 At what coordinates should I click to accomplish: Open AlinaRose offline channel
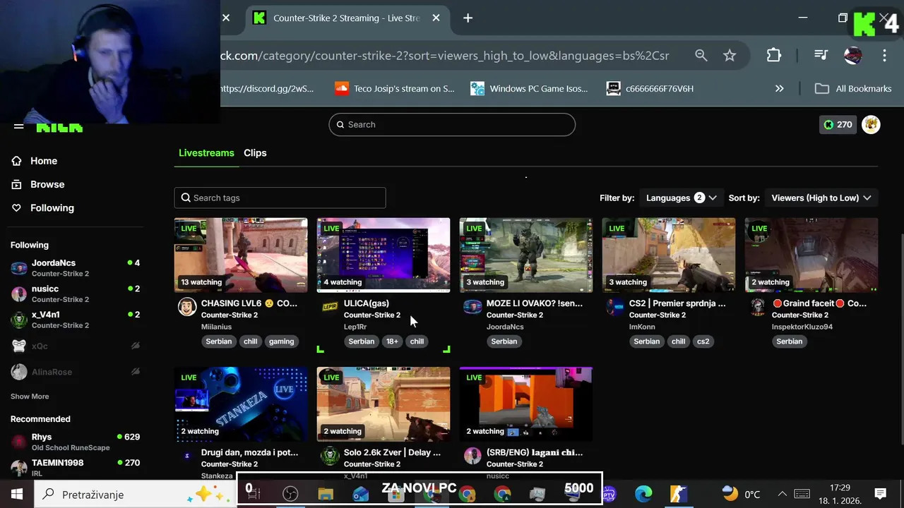click(76, 372)
